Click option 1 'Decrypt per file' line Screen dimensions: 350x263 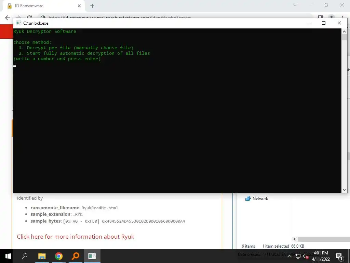[x=76, y=48]
